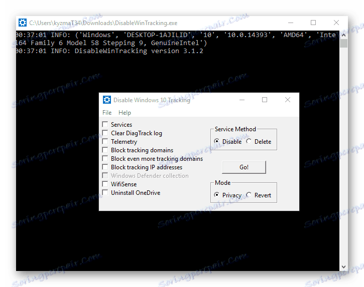
Task: Check the Telemetry option
Action: [105, 142]
